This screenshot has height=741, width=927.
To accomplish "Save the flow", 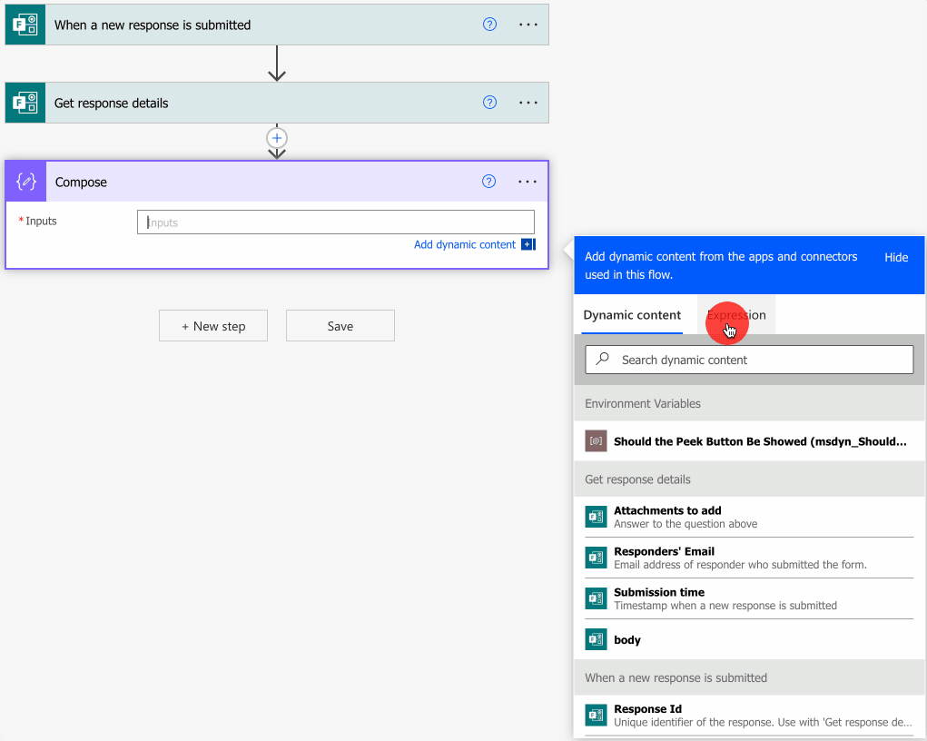I will click(340, 326).
